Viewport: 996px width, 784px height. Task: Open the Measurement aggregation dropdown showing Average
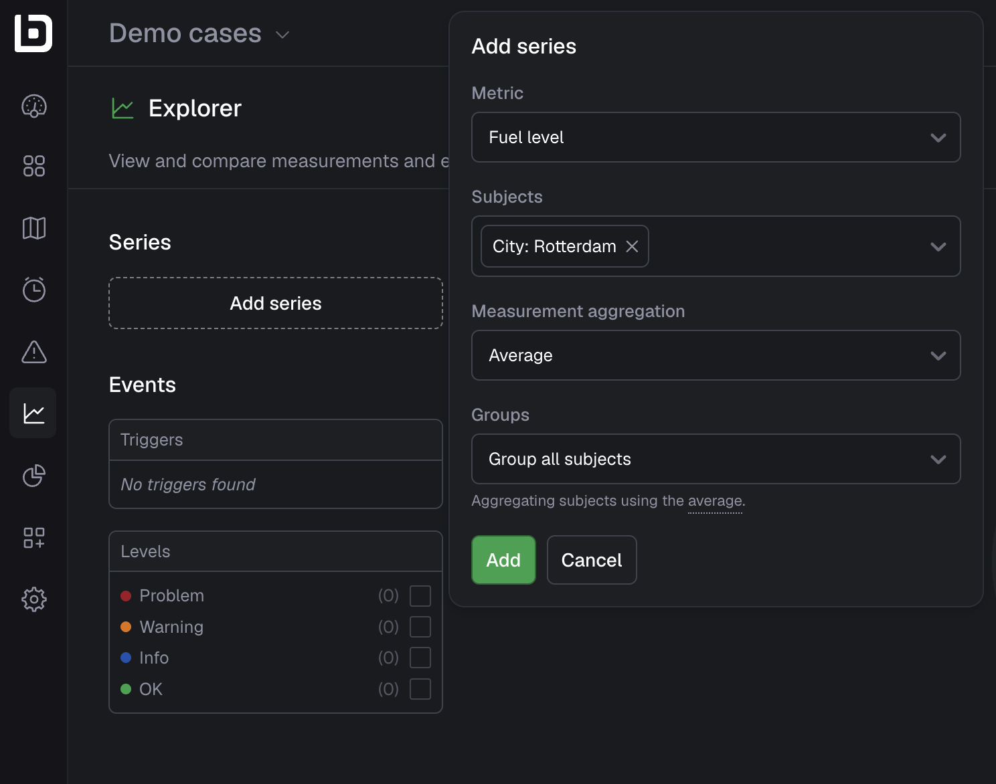[x=716, y=355]
